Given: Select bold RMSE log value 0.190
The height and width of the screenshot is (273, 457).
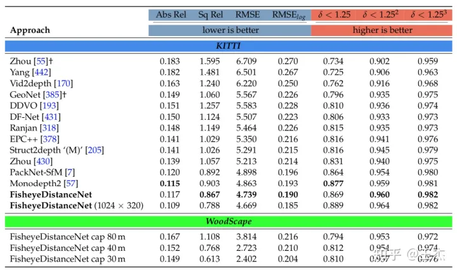Looking at the screenshot, I should 288,194.
